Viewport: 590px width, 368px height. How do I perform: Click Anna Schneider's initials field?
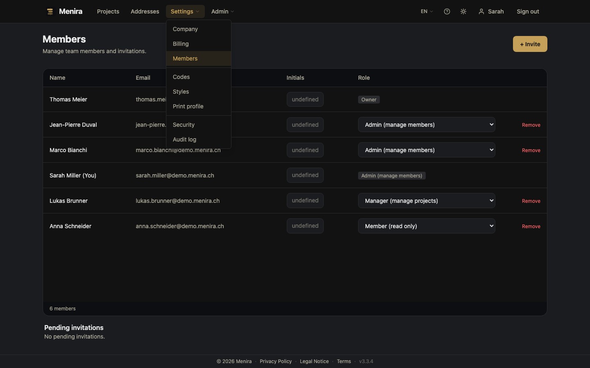click(x=305, y=226)
